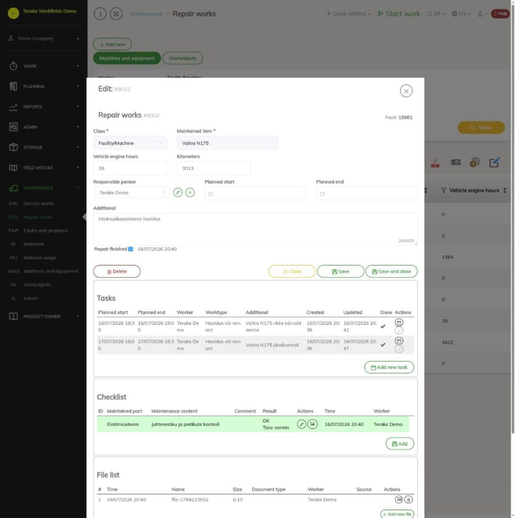Click the Kilometers input field
Image resolution: width=515 pixels, height=518 pixels.
coord(213,168)
